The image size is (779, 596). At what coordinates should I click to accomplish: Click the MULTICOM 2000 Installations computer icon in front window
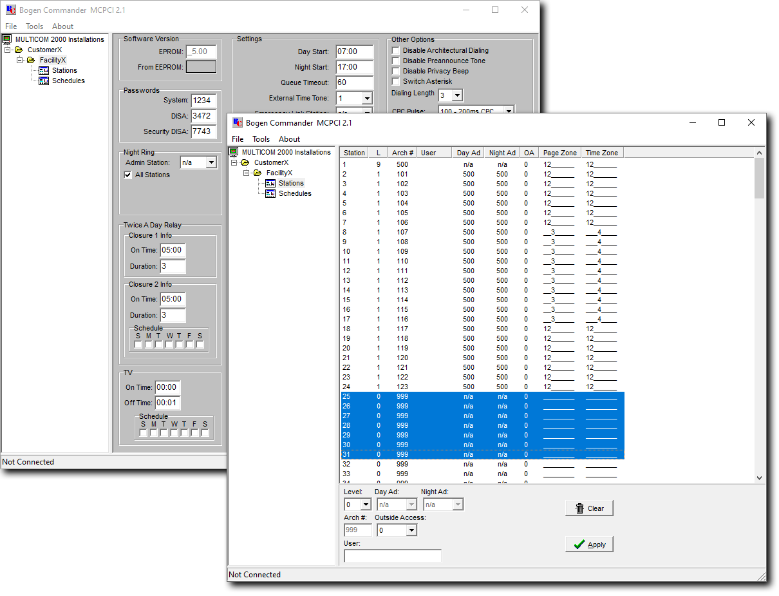234,153
